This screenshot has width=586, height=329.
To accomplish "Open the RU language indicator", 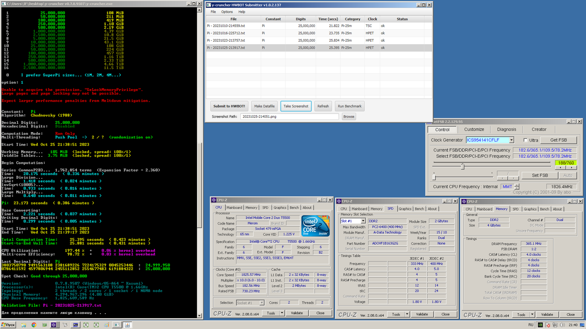I will point(531,325).
